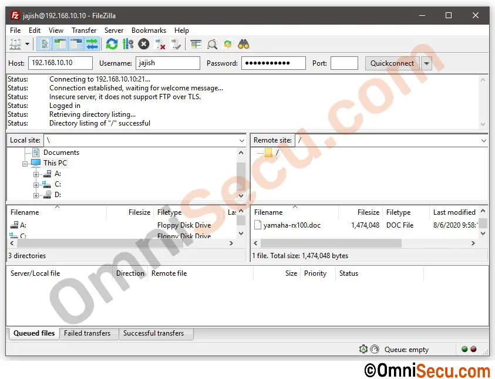Refresh file and folder lists
This screenshot has height=379, width=495.
(x=112, y=44)
